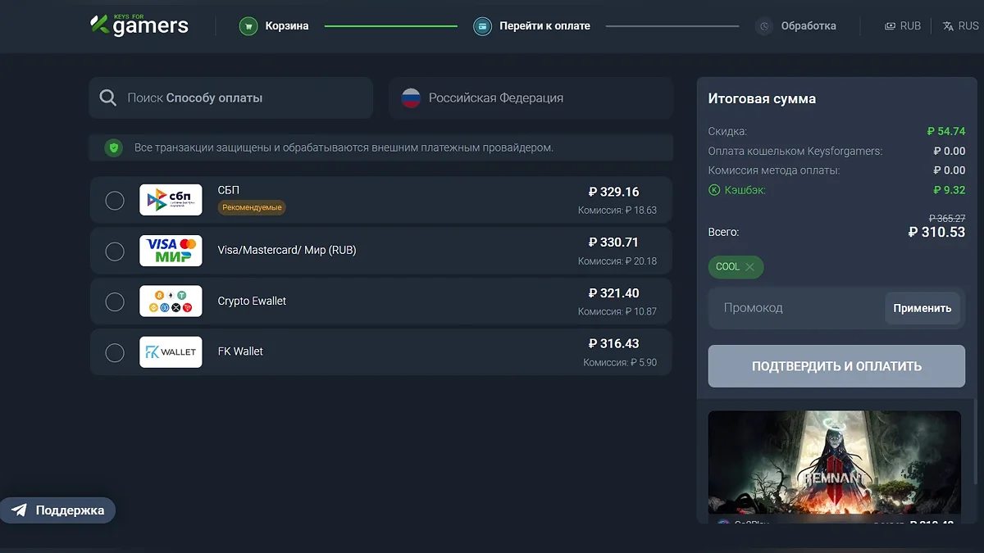
Task: Click the green shield security icon
Action: [114, 147]
